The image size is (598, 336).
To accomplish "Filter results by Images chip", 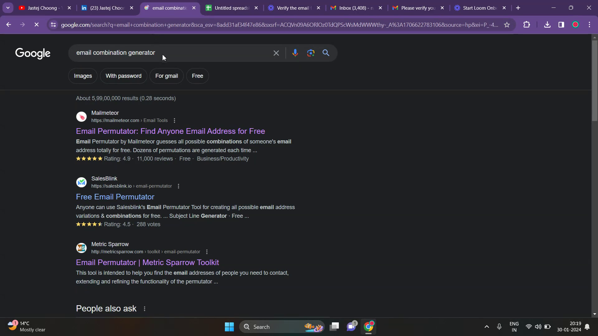I will [x=83, y=76].
